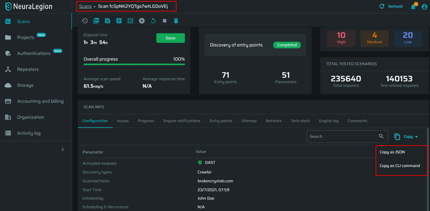Click the Scans bar chart icon

tap(8, 21)
